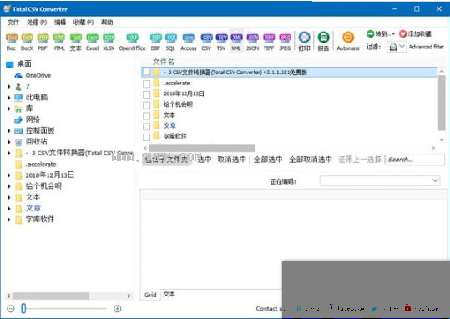Expand 2018年12月13日 in folder tree
This screenshot has width=450, height=319.
pos(9,175)
